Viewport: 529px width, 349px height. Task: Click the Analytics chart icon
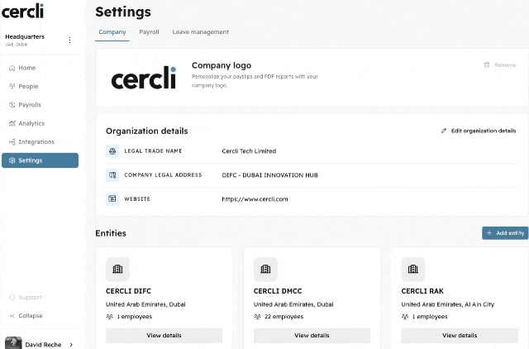coord(12,123)
